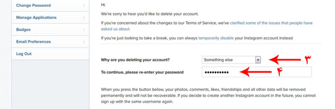335x109 pixels.
Task: Follow the temporarily disable link
Action: tap(216, 38)
